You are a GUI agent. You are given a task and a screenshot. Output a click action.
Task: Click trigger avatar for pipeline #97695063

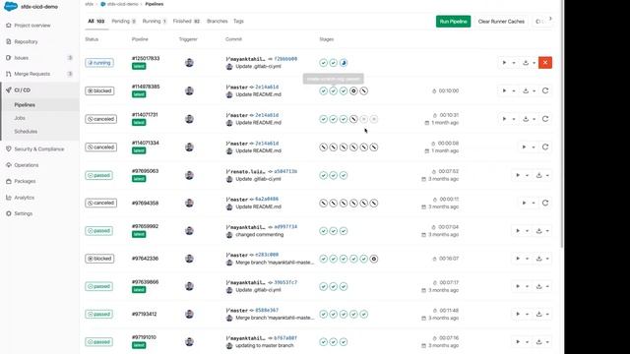[189, 175]
